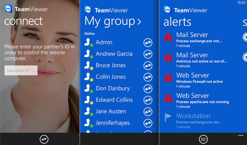Open the Admin contact name
This screenshot has height=145, width=247.
coord(104,42)
